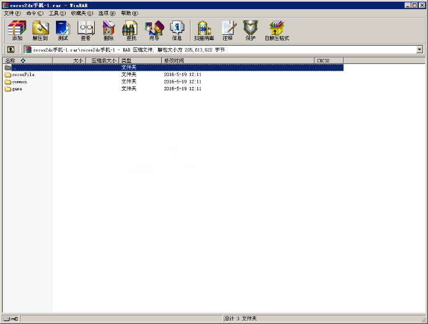Open the 文件 (File) menu

13,13
